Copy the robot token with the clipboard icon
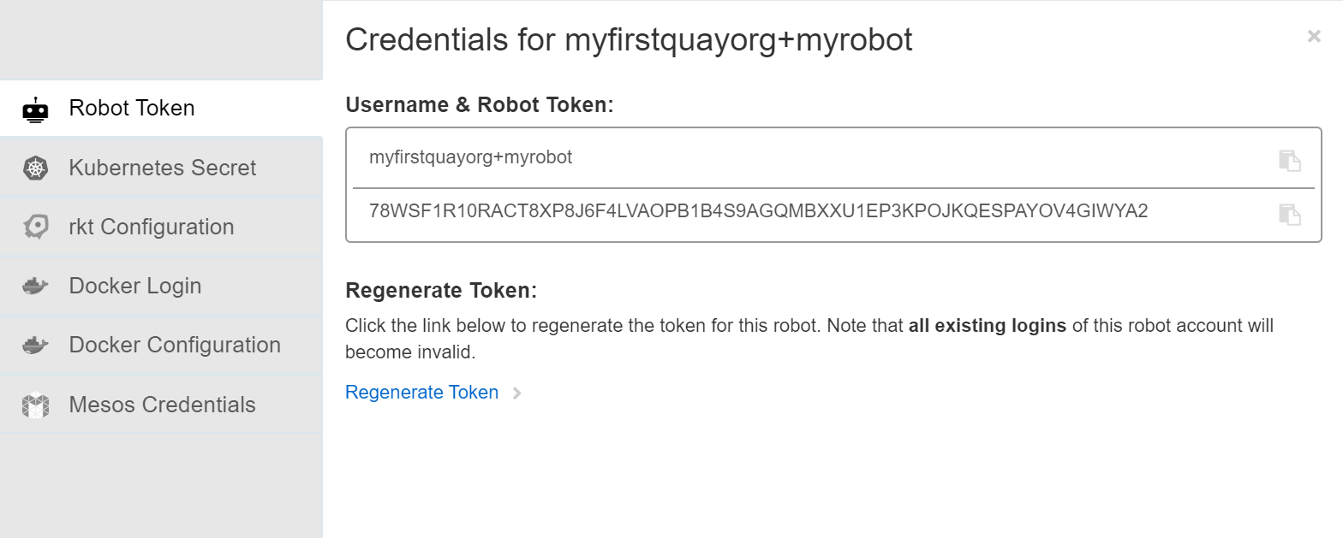1343x538 pixels. coord(1290,214)
